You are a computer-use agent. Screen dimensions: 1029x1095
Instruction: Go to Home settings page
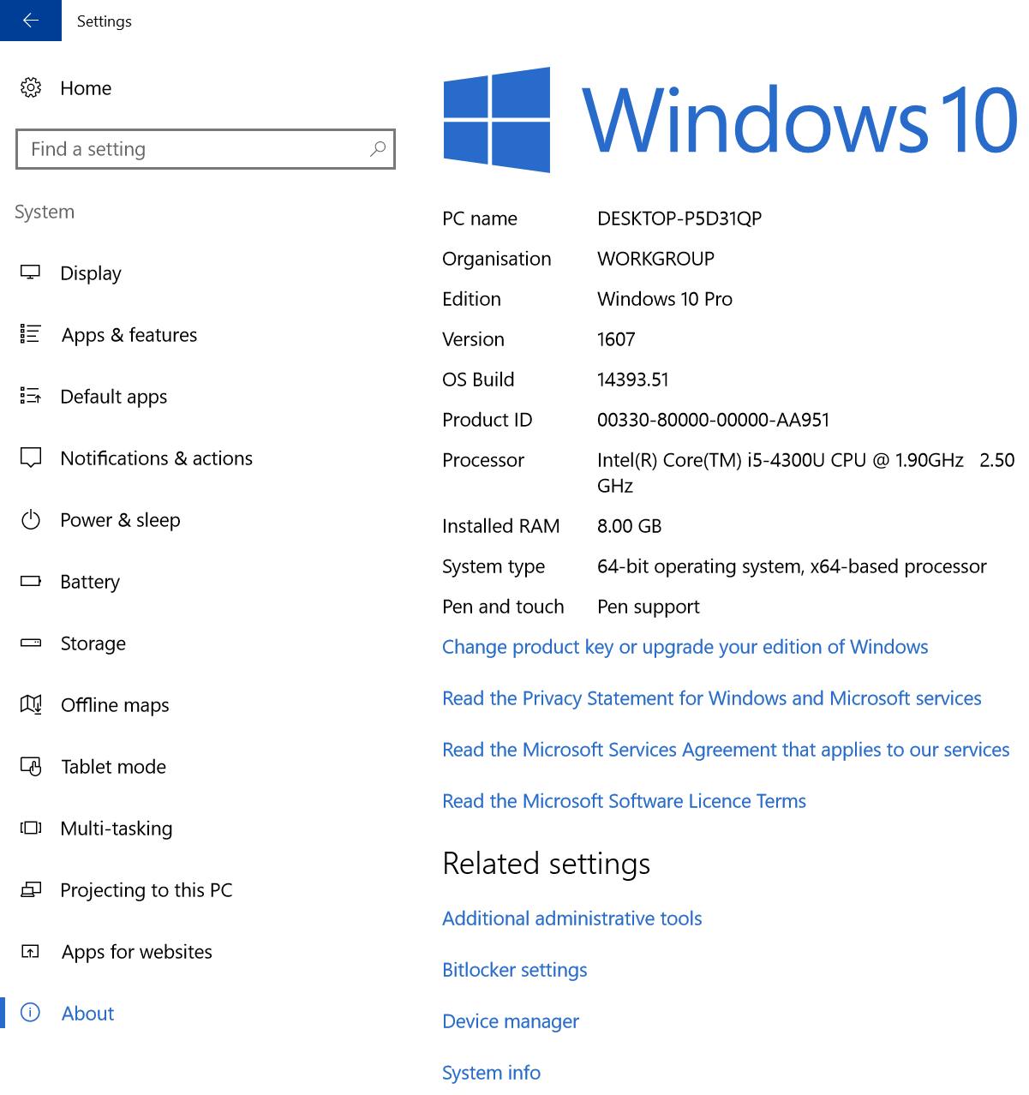pyautogui.click(x=86, y=88)
